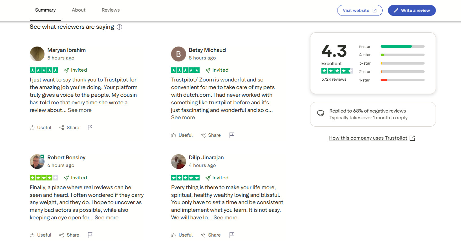461x247 pixels.
Task: Click four-star rating on Robert Bensley's review
Action: pyautogui.click(x=44, y=178)
